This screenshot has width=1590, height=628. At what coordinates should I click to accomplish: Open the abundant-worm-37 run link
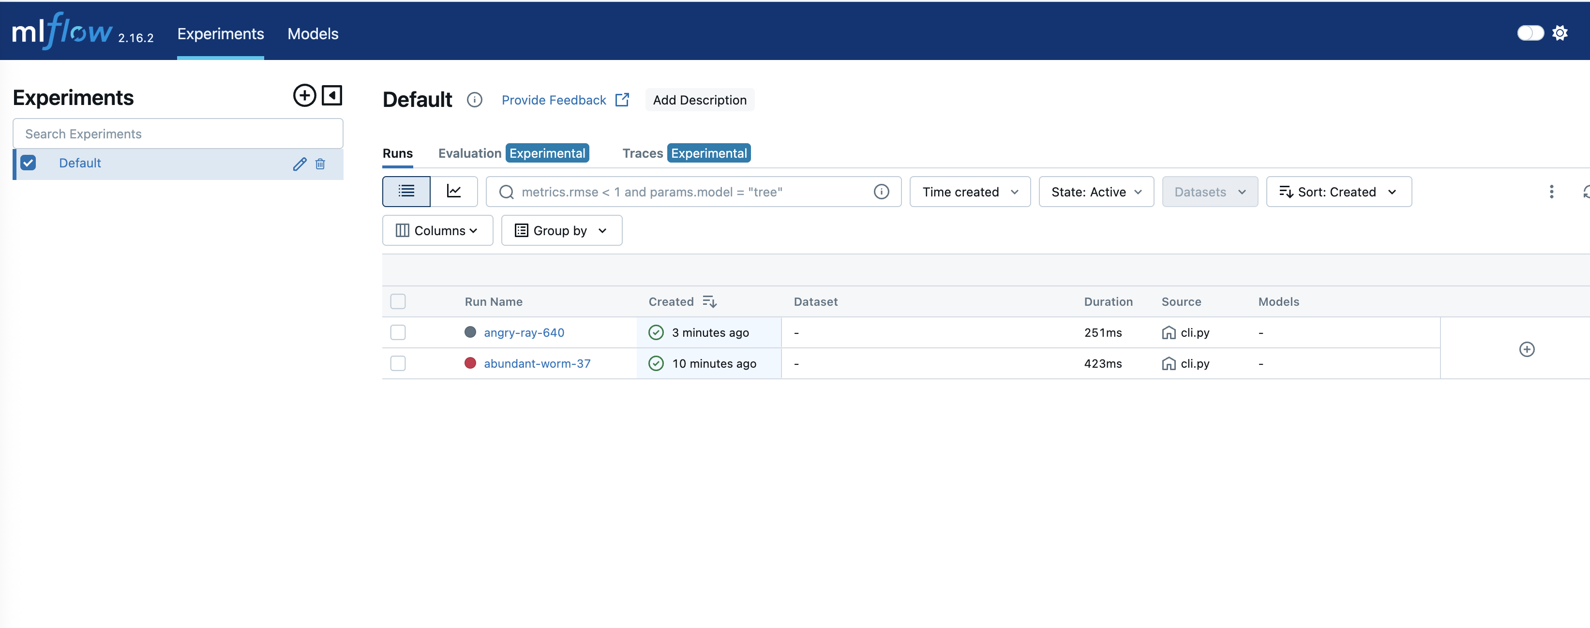(x=537, y=363)
